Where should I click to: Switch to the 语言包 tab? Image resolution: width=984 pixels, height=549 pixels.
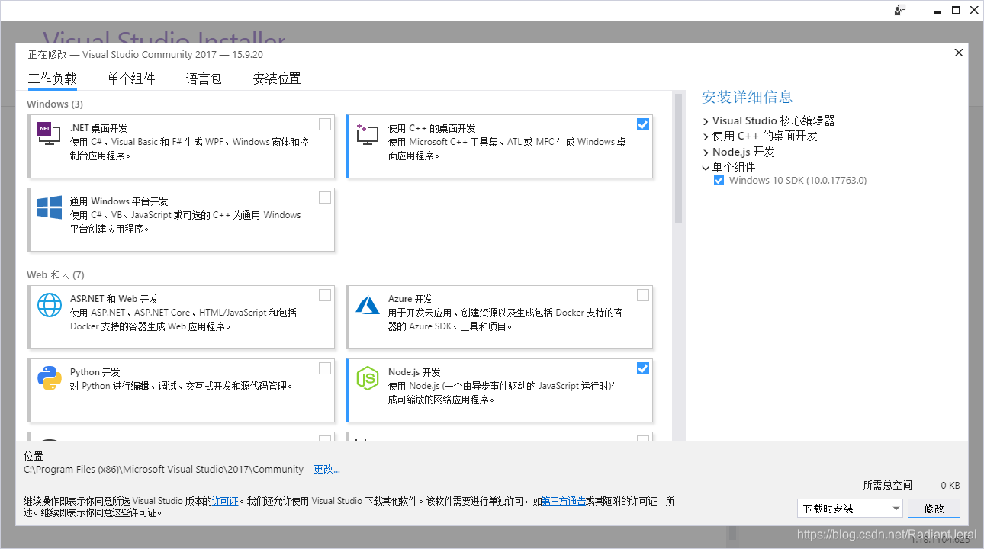(x=204, y=79)
